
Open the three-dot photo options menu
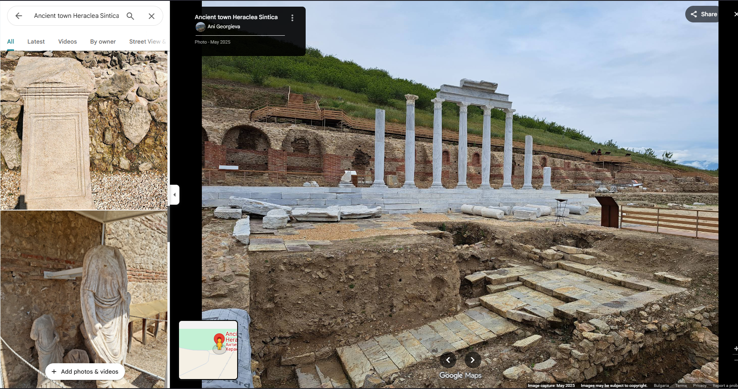(292, 18)
